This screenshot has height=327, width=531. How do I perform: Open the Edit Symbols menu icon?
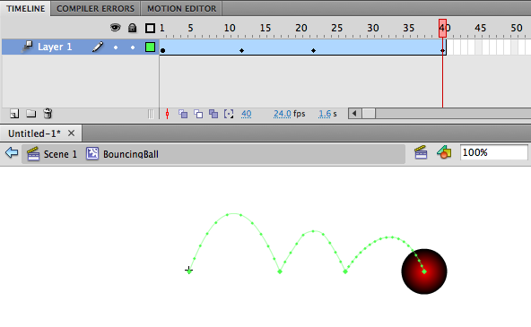click(444, 152)
